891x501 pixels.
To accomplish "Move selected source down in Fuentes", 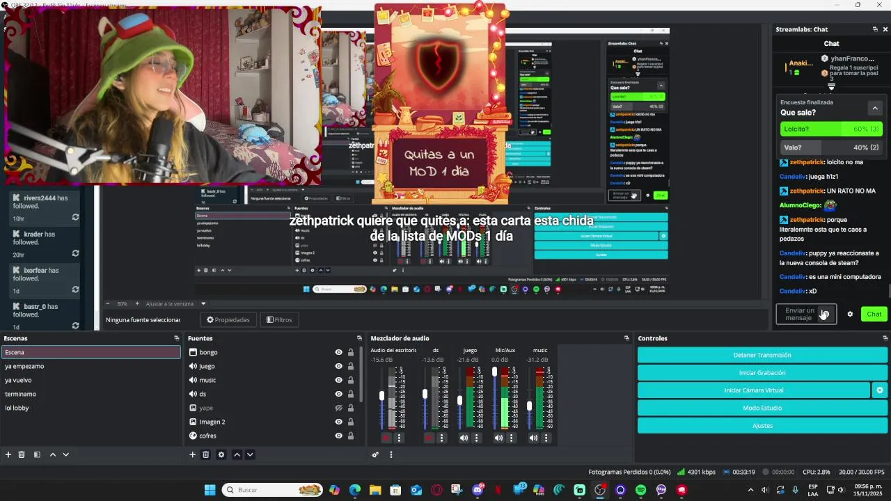I will coord(250,454).
